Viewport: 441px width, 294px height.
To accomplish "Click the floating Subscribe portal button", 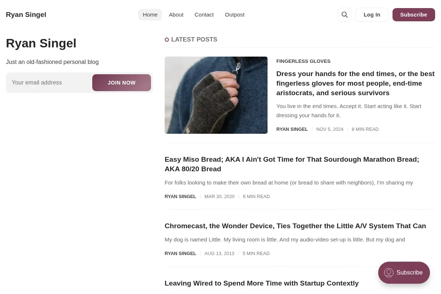I will 404,273.
